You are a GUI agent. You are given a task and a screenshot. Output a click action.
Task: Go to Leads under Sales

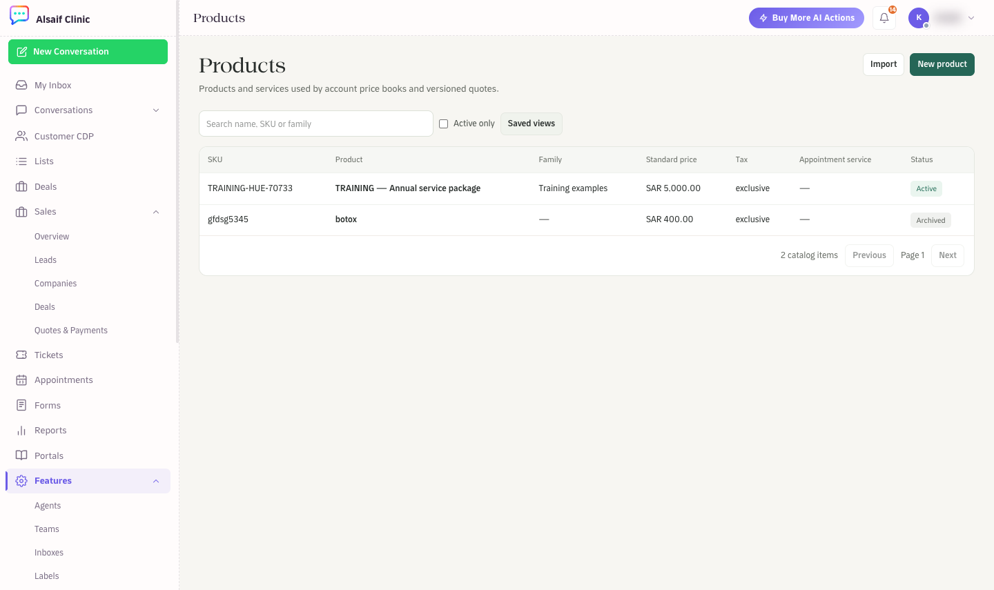[x=46, y=260]
